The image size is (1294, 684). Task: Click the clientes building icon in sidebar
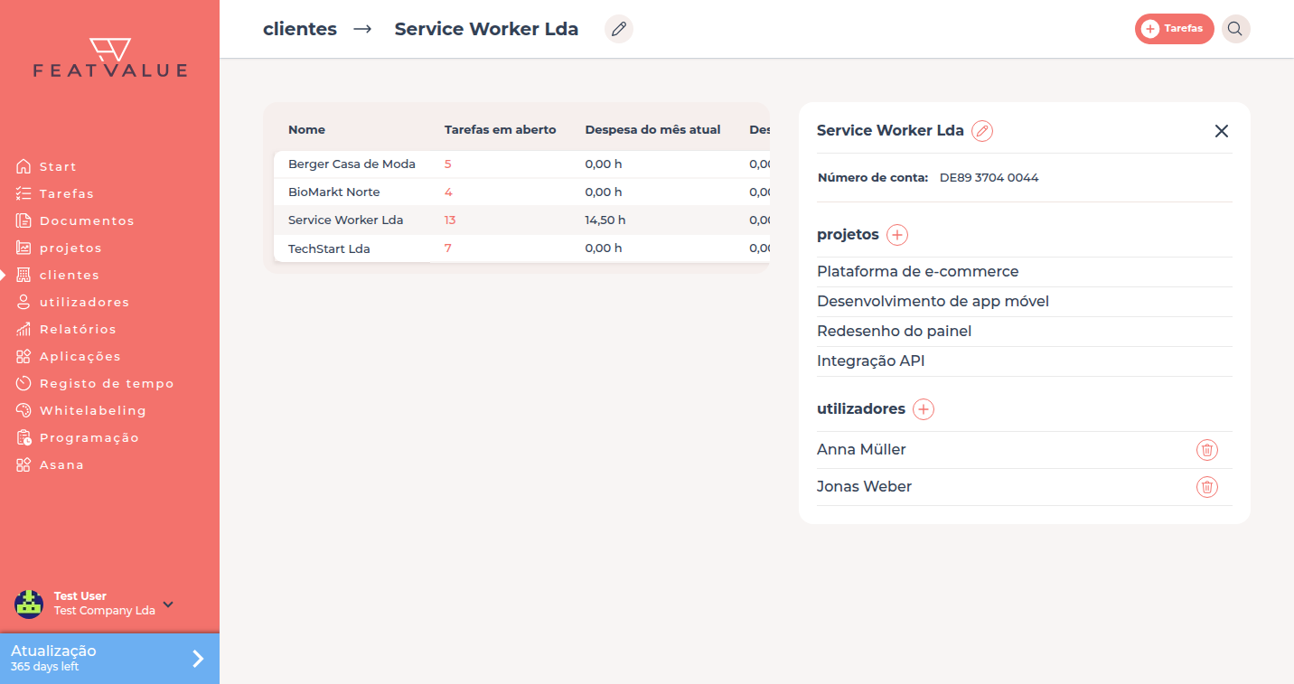(x=23, y=275)
